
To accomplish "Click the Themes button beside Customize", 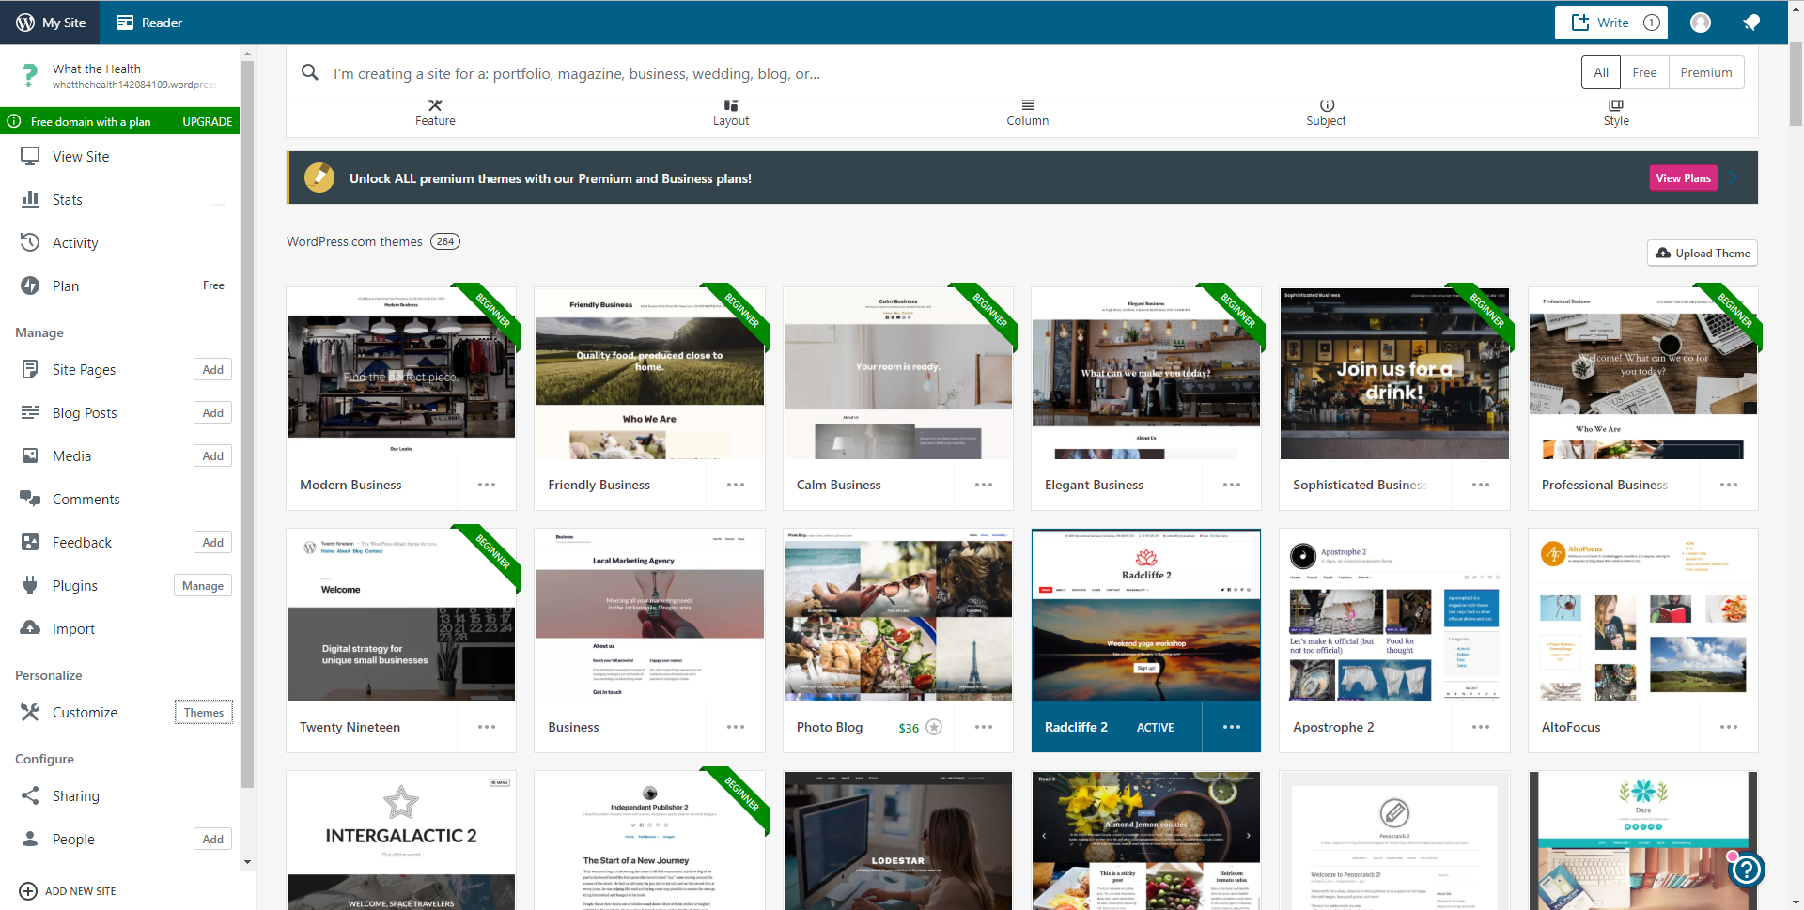I will tap(204, 713).
